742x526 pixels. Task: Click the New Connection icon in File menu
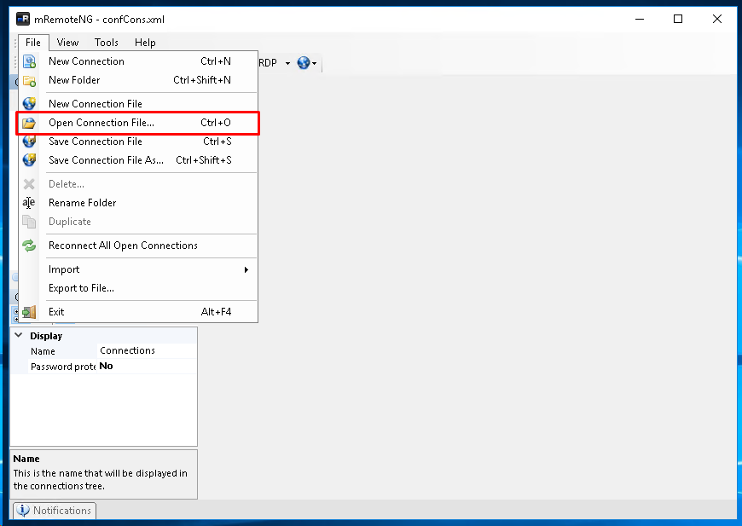[29, 61]
